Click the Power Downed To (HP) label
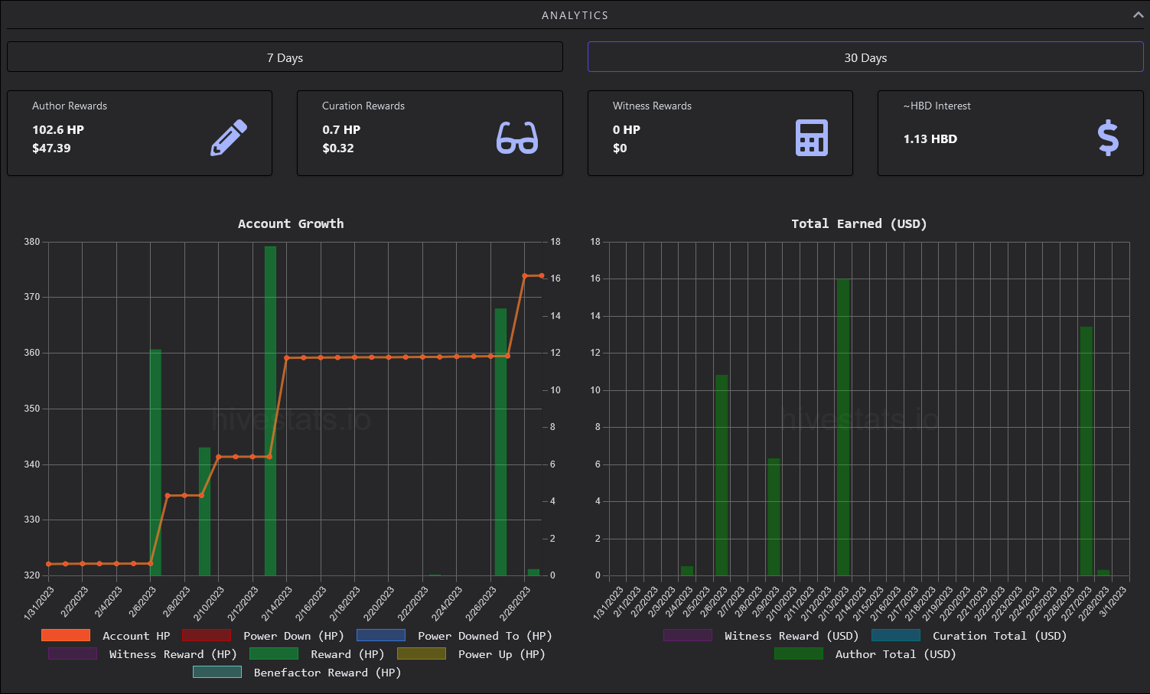The width and height of the screenshot is (1150, 694). click(x=485, y=636)
